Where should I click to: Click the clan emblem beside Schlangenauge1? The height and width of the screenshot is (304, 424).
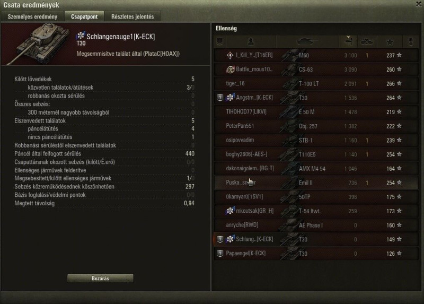click(x=81, y=36)
